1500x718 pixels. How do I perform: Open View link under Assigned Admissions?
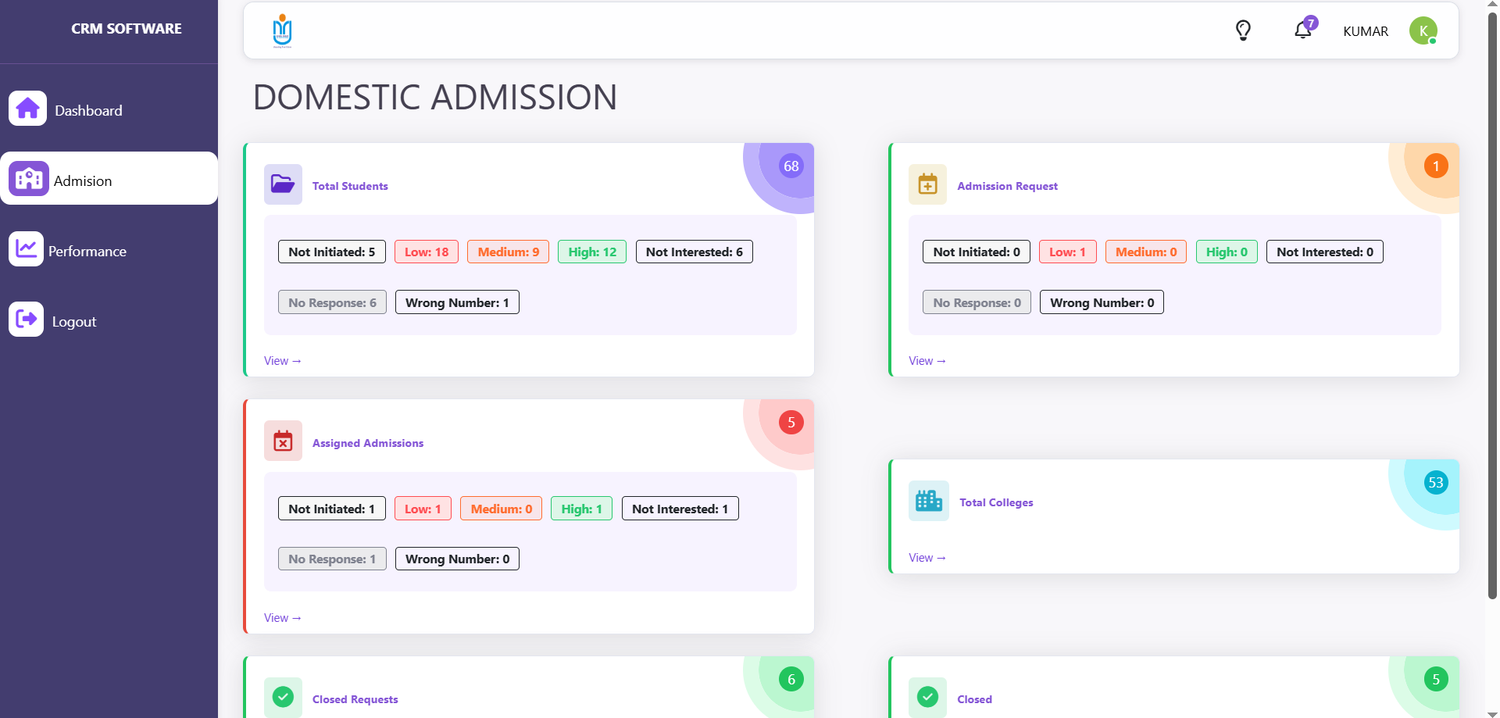click(282, 617)
